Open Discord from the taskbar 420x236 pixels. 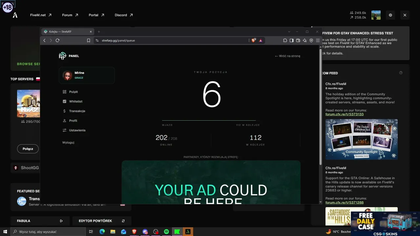click(x=145, y=232)
